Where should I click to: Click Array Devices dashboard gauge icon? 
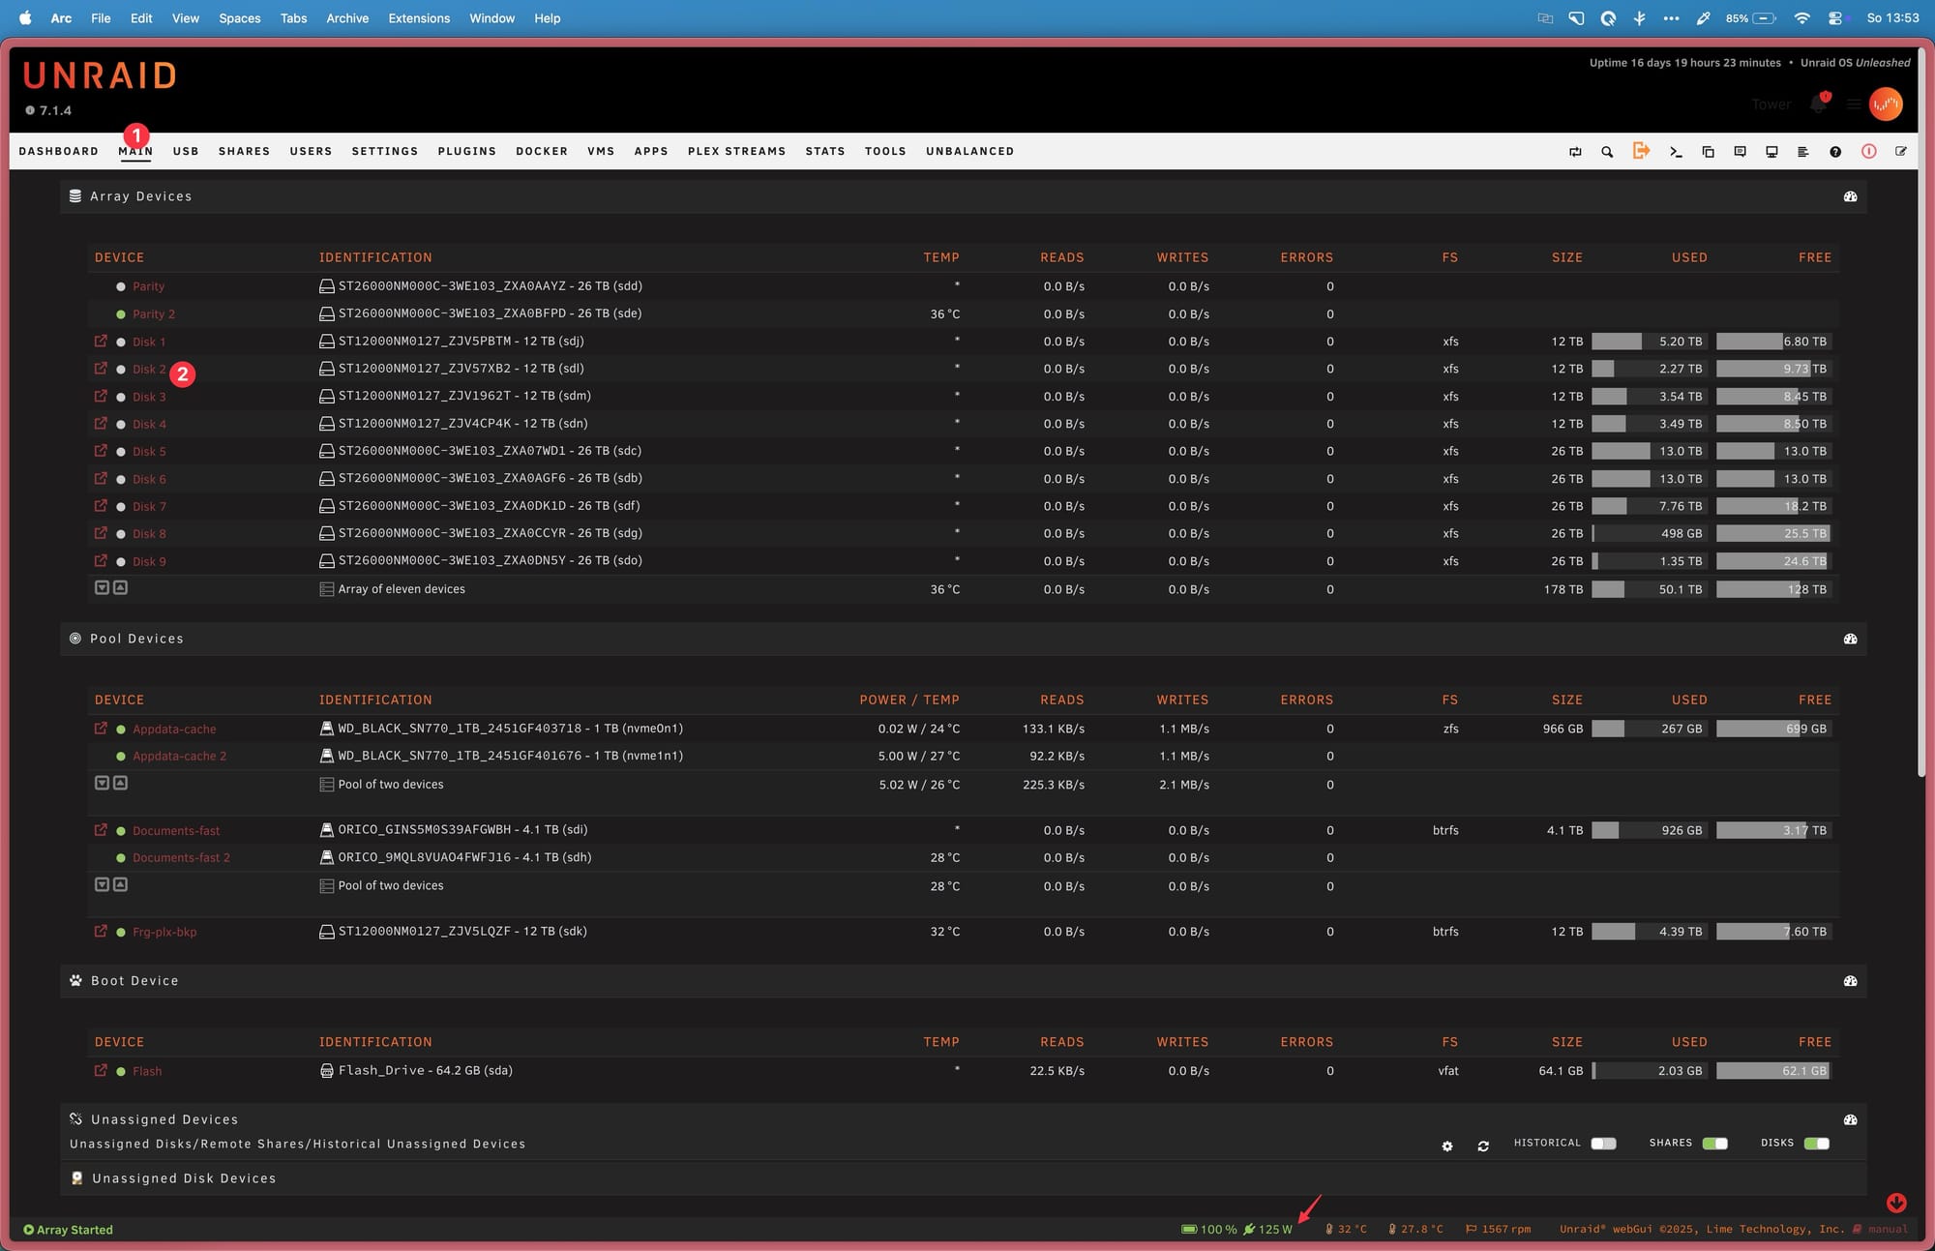(1850, 196)
